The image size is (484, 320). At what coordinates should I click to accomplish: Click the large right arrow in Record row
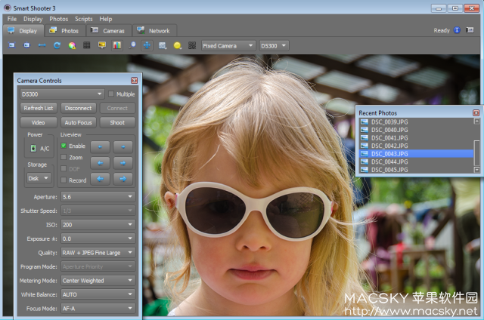pos(123,179)
